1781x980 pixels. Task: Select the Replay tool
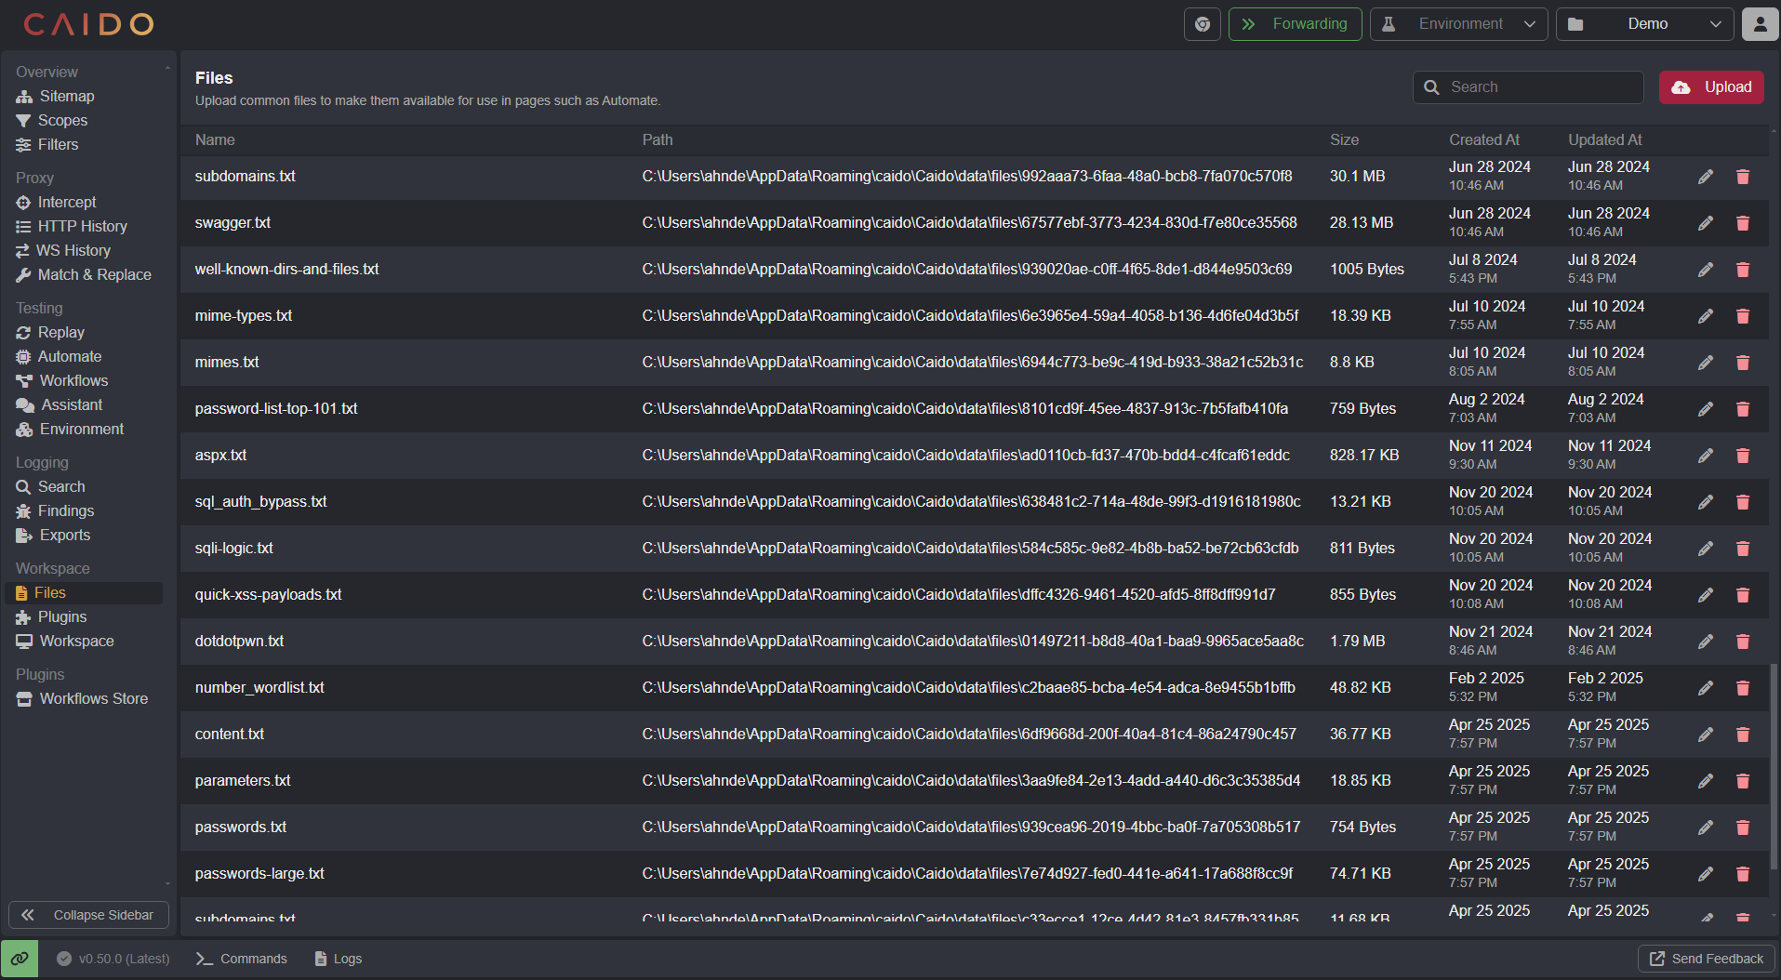60,332
